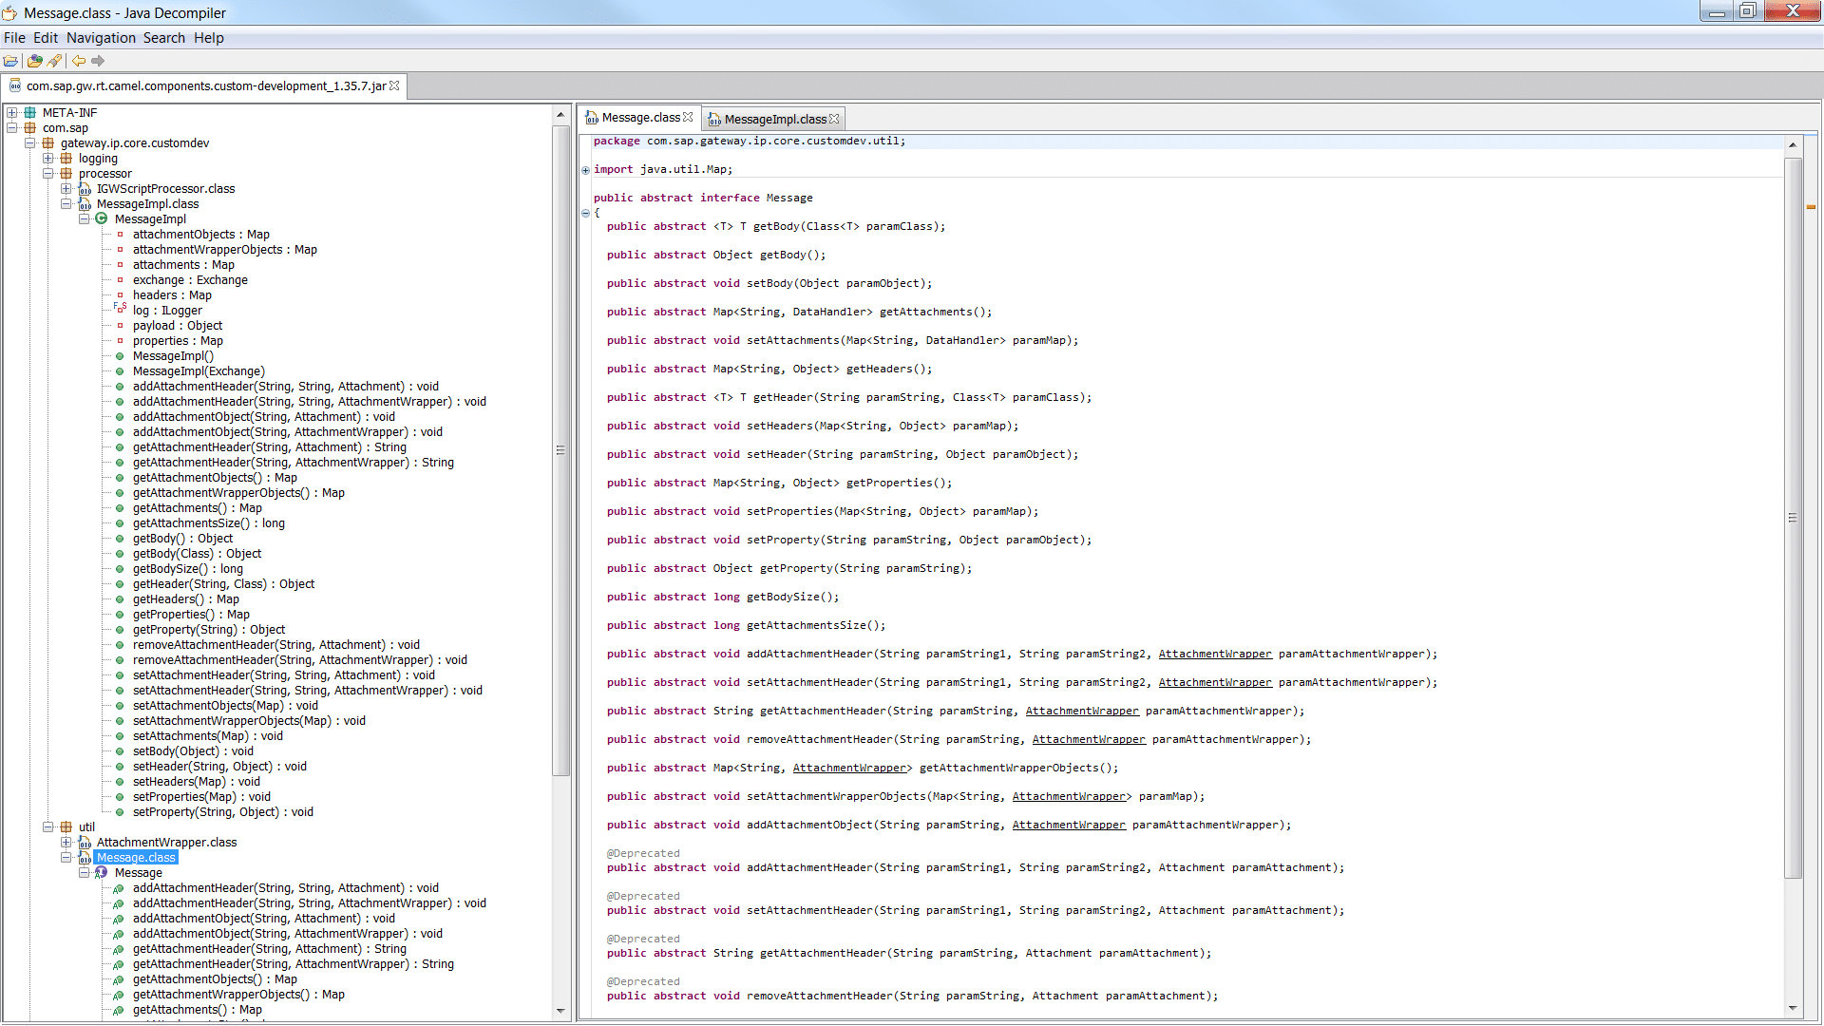Expand AttachmentWrapper.class in the tree
The height and width of the screenshot is (1026, 1824).
pyautogui.click(x=66, y=843)
